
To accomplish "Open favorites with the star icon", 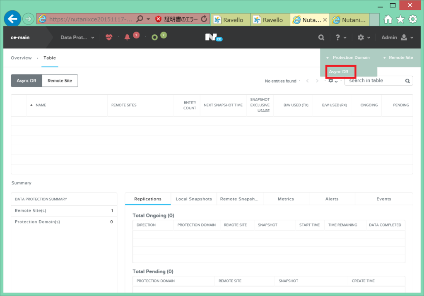I will [400, 19].
